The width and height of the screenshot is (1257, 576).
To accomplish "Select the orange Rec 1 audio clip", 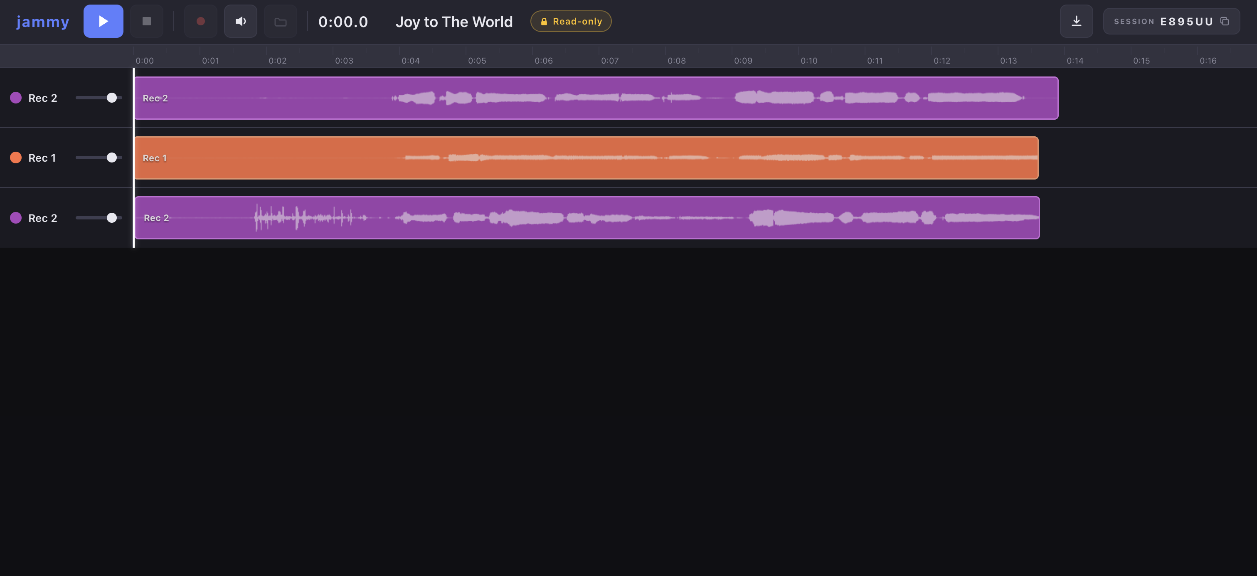I will click(586, 158).
